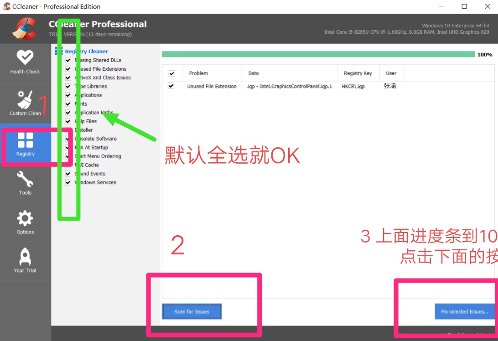Click the 'HKCR\.igp' registry key cell
This screenshot has width=498, height=341.
coord(353,86)
